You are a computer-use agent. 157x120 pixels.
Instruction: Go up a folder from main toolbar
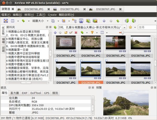click(118, 21)
